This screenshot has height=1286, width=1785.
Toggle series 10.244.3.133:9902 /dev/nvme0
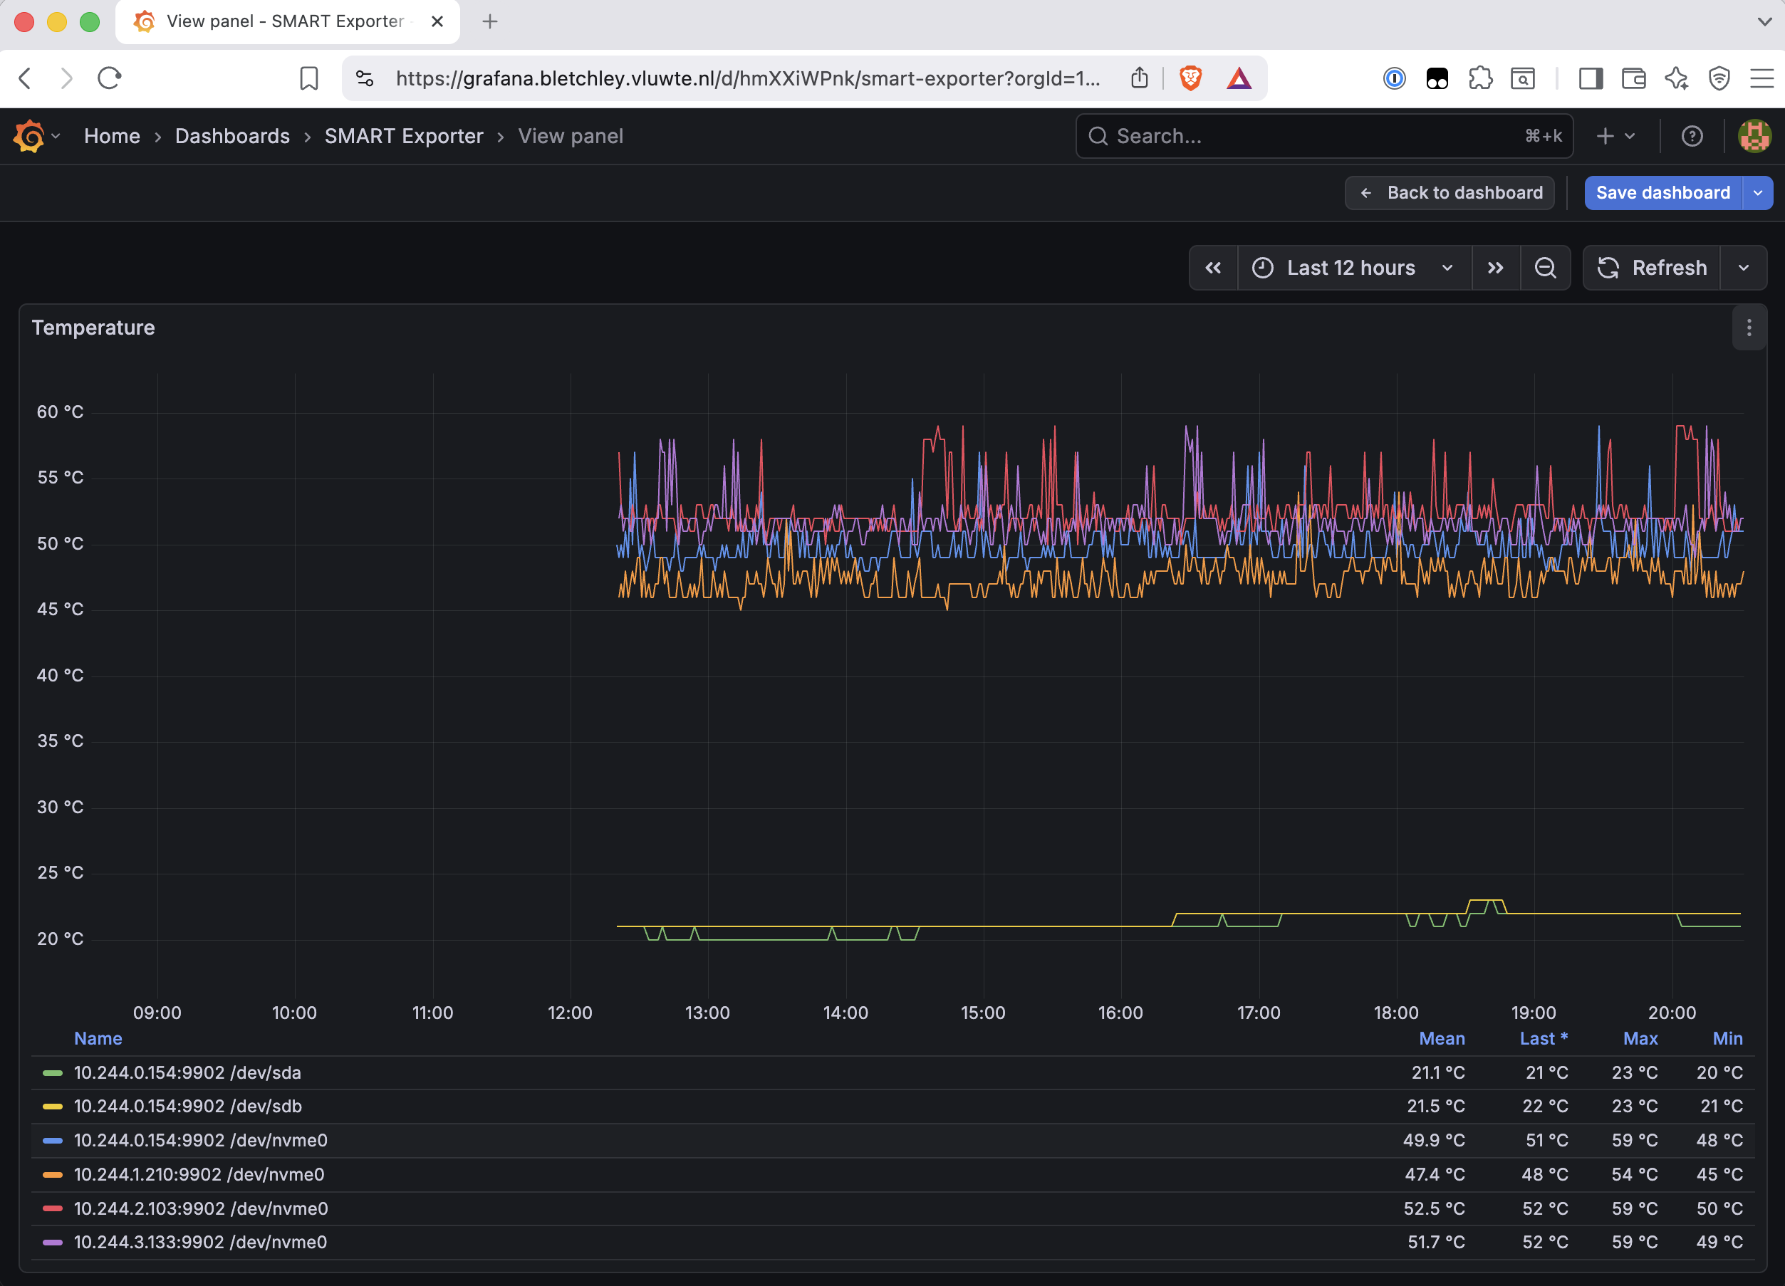[201, 1242]
